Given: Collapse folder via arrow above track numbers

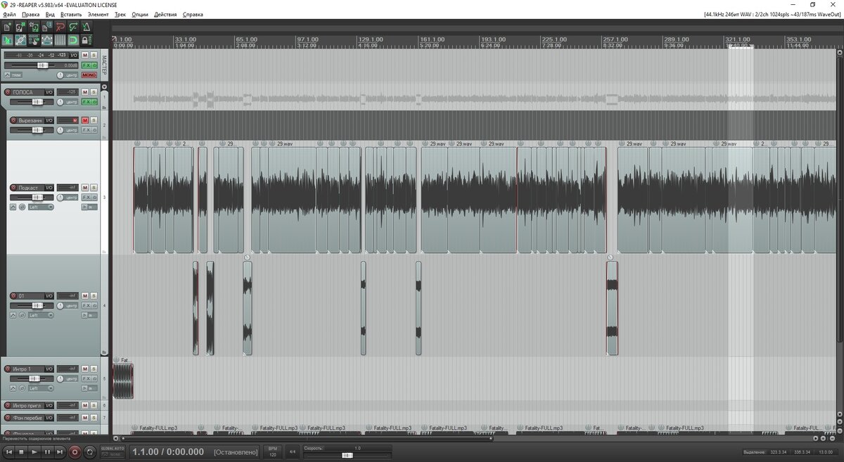Looking at the screenshot, I should pos(105,87).
